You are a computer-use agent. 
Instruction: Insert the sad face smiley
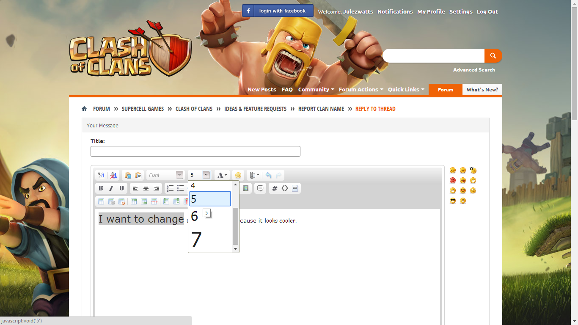463,170
